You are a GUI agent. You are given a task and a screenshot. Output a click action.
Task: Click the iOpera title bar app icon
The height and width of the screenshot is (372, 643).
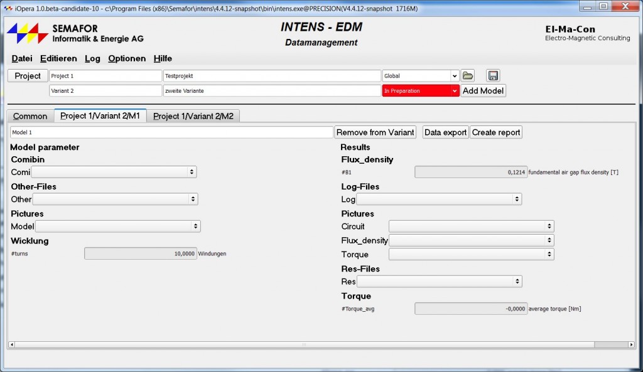[x=8, y=8]
